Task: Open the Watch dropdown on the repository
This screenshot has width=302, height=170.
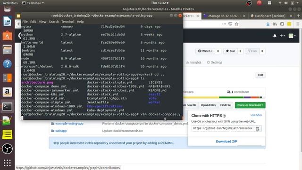Action: [205, 51]
